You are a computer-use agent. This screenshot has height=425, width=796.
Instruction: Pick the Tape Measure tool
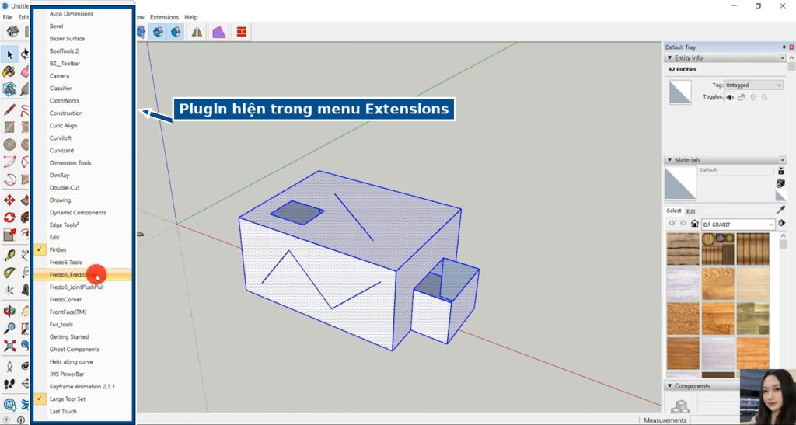click(x=9, y=255)
